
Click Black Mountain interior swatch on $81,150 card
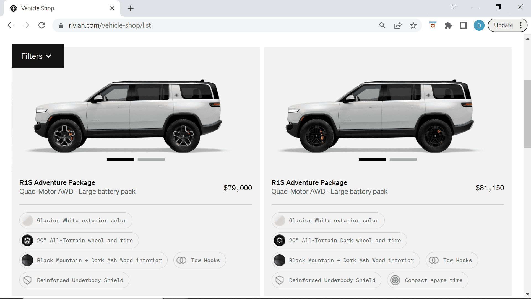pos(280,260)
